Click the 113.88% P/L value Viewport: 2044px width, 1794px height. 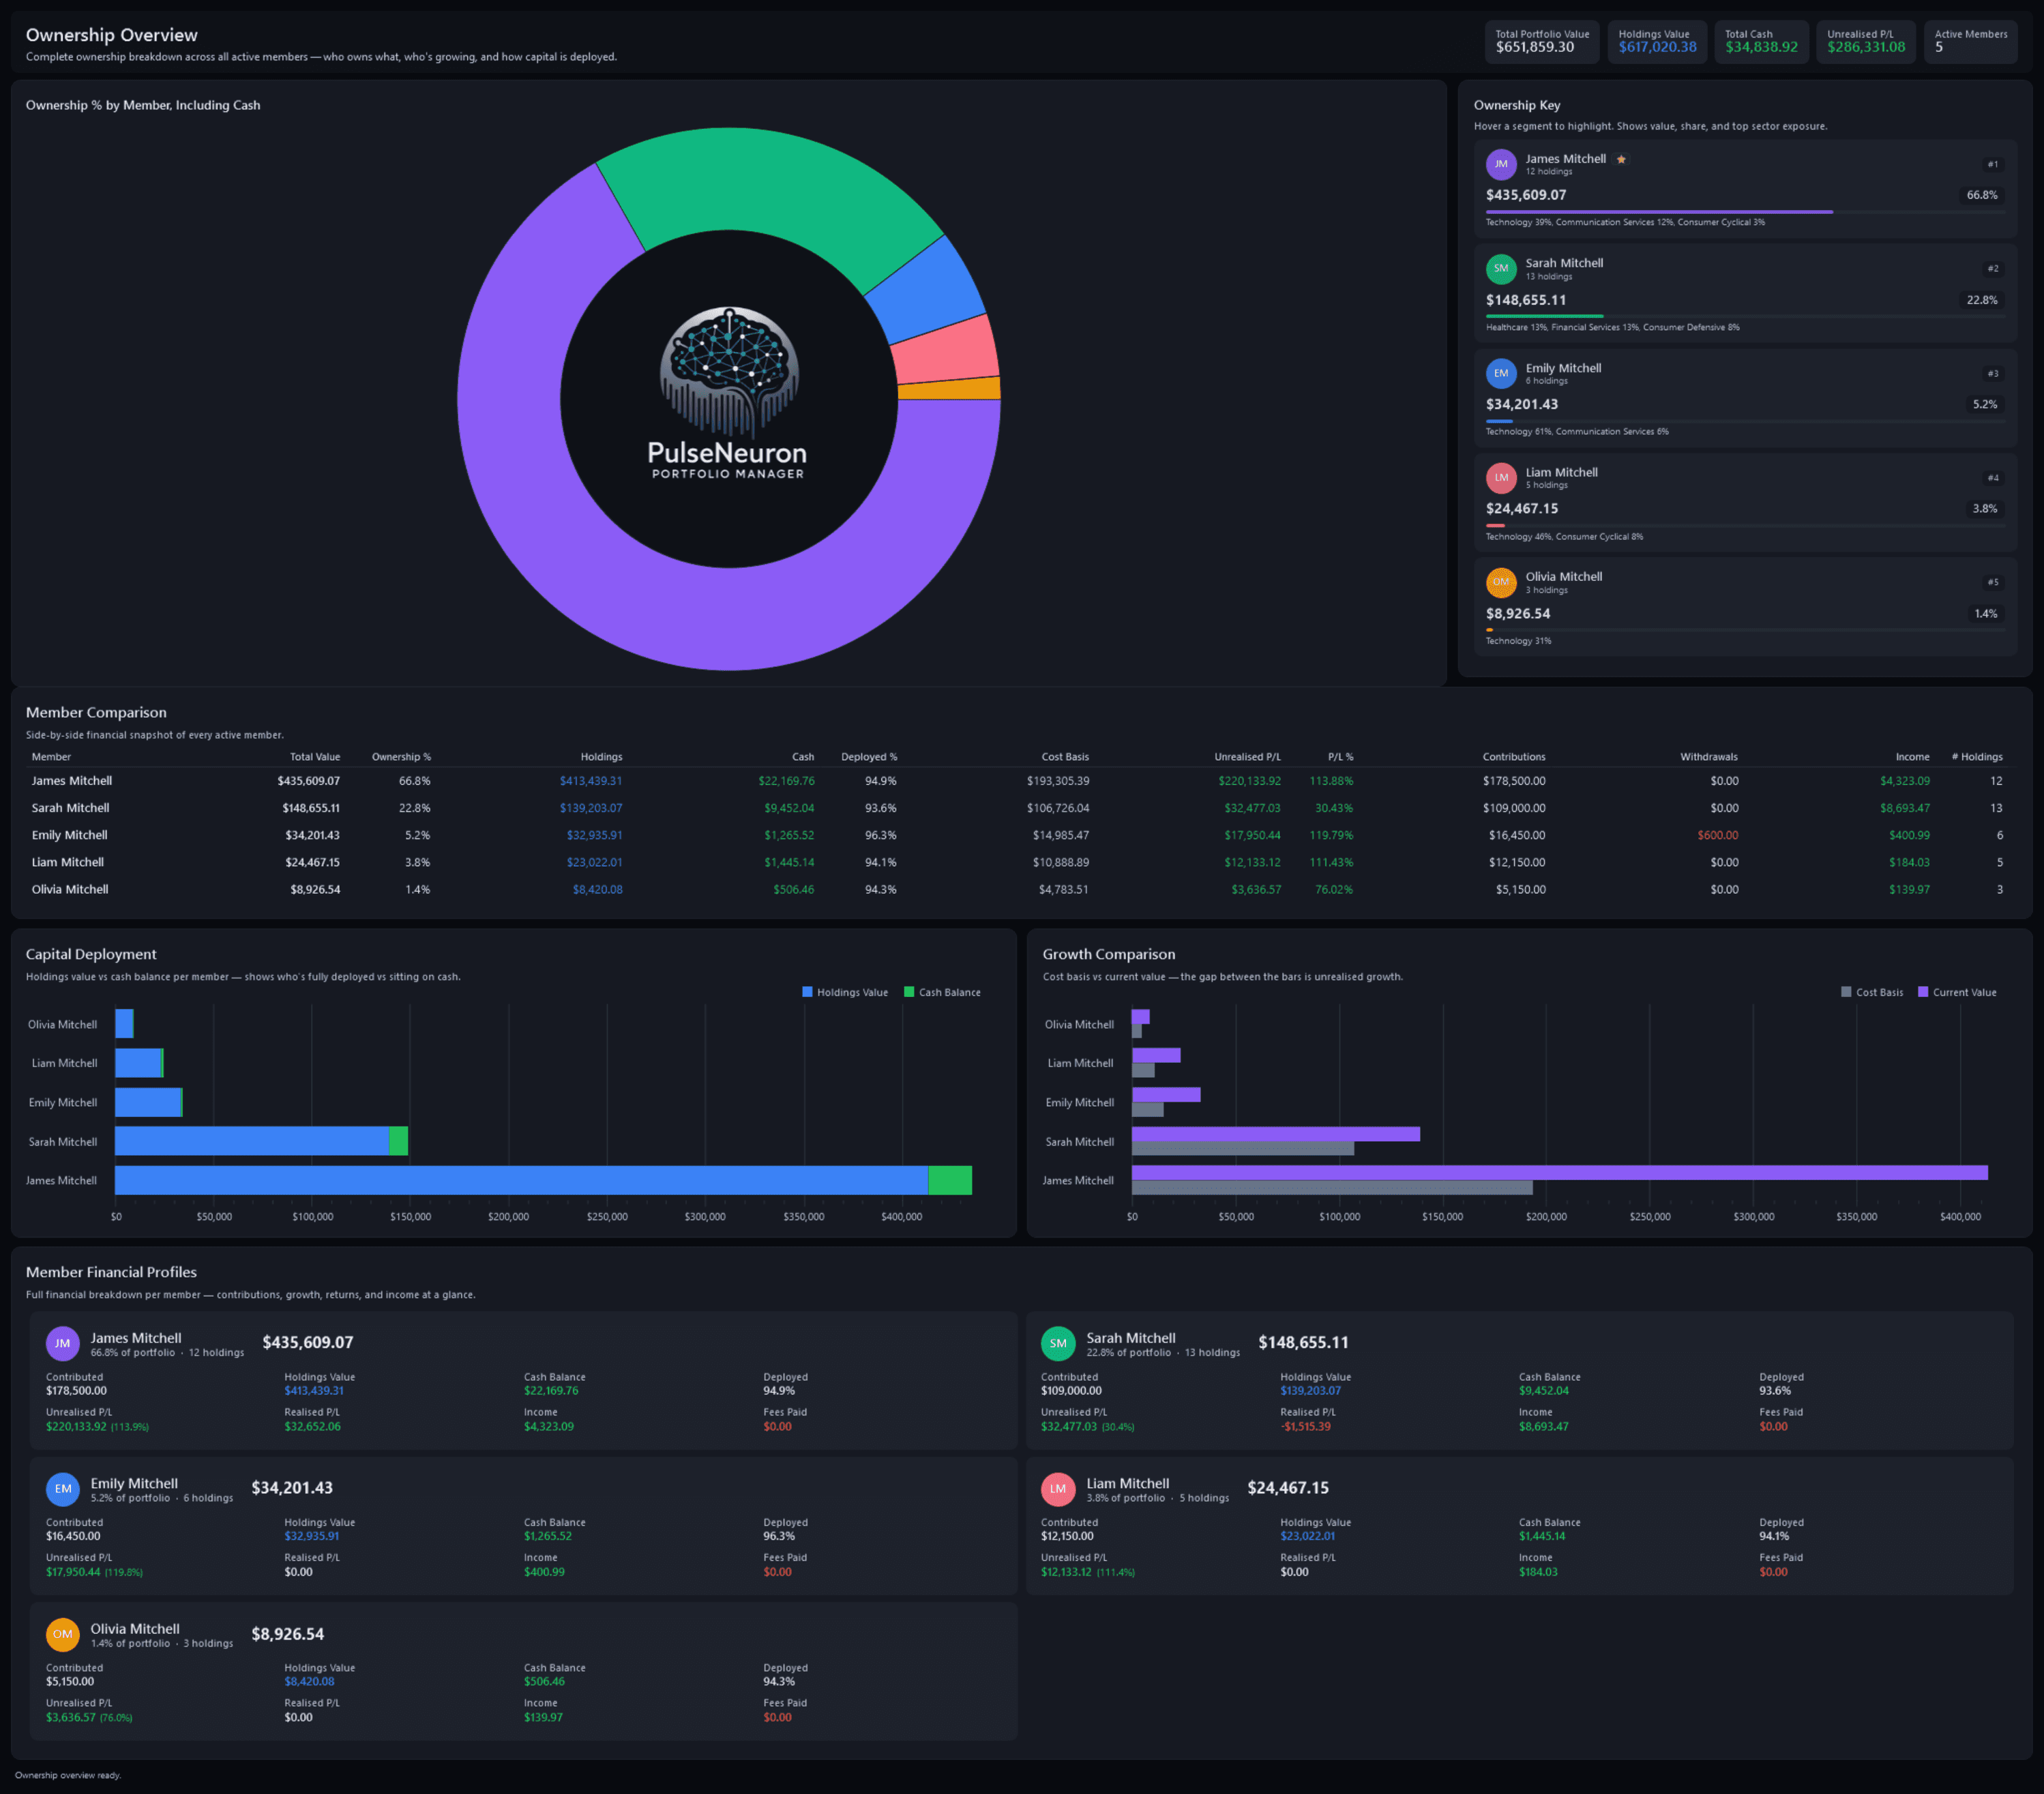tap(1331, 781)
